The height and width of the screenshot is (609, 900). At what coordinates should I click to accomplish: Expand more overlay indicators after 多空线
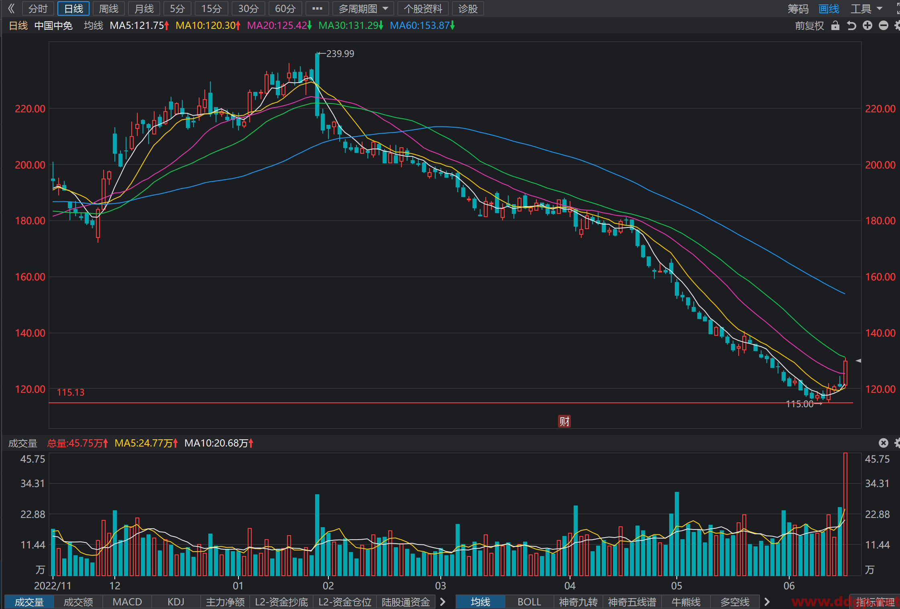(x=767, y=602)
